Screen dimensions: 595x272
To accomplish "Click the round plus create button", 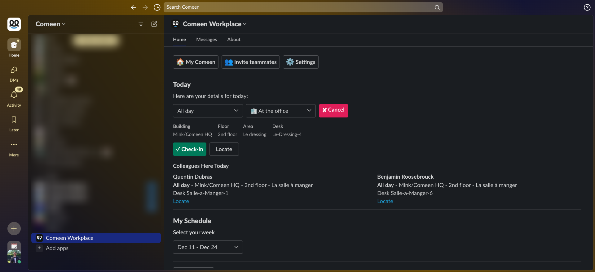I will pos(14,229).
